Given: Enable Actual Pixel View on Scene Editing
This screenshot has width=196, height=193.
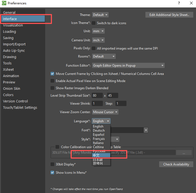Looking at the screenshot, I should pos(53,81).
